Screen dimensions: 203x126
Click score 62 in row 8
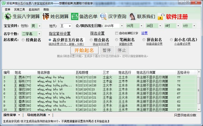pos(179,102)
